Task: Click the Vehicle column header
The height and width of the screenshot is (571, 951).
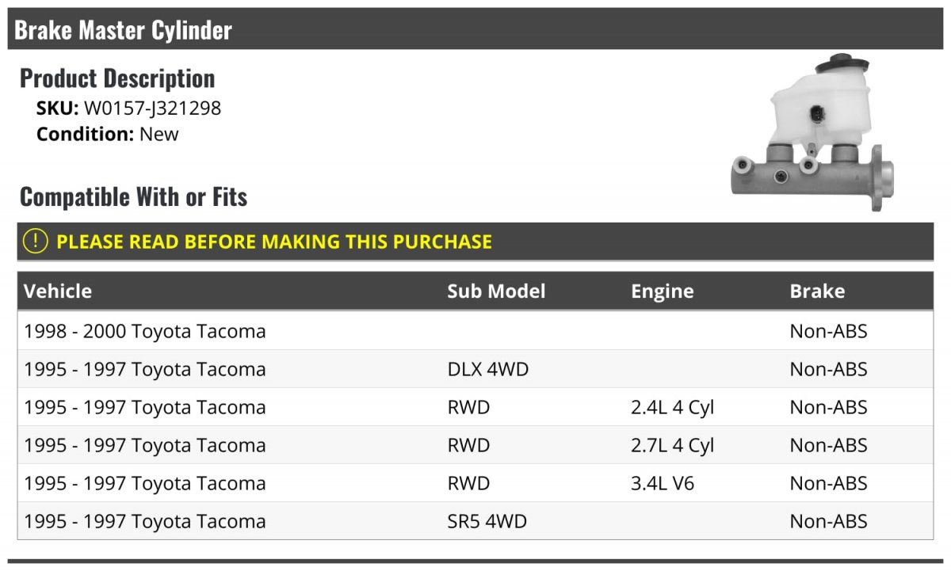Action: pos(58,291)
